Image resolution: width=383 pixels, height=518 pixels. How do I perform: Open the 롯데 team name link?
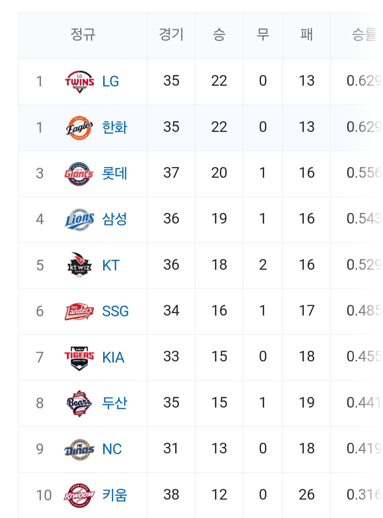coord(115,174)
